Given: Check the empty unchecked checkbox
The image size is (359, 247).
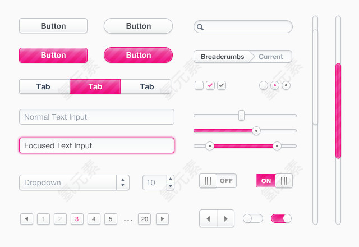Looking at the screenshot, I should point(199,85).
